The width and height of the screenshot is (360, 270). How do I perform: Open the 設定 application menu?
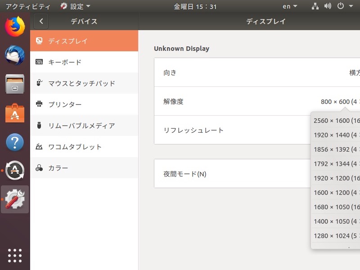(75, 6)
